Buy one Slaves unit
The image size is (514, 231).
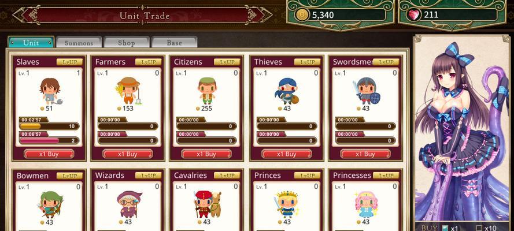tap(49, 154)
